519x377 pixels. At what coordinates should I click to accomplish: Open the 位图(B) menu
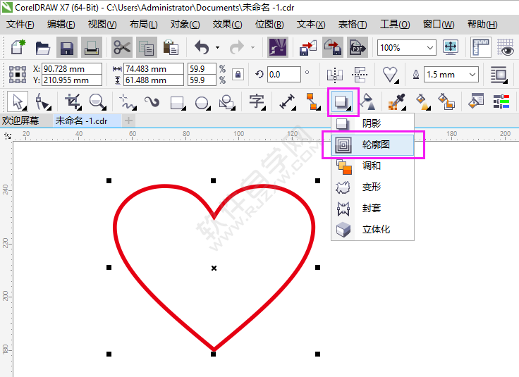(269, 25)
